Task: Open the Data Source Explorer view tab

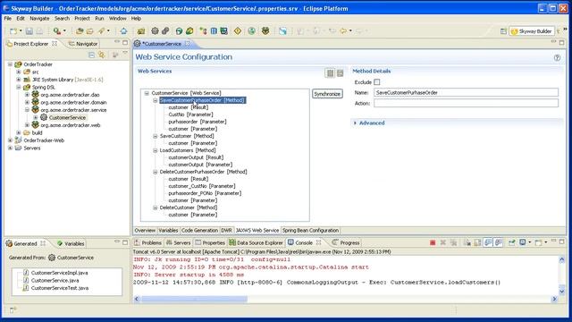Action: pyautogui.click(x=256, y=242)
